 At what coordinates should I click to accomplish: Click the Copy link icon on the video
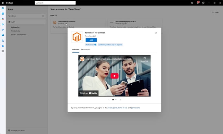coord(145,58)
